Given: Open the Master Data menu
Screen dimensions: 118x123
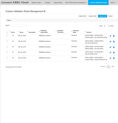Looking at the screenshot, I should (37, 3).
